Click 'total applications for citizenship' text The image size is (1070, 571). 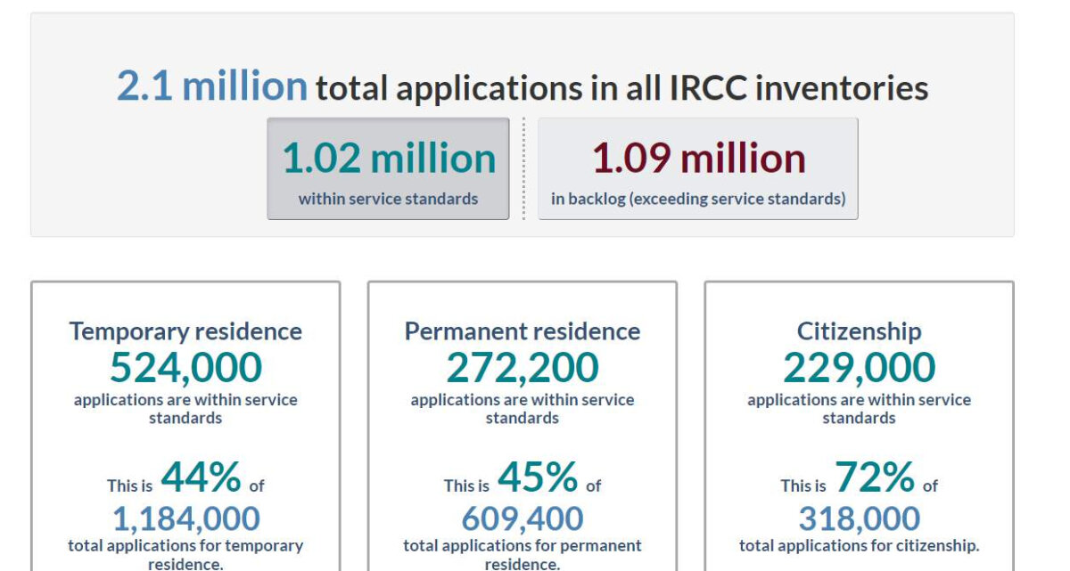[x=859, y=545]
